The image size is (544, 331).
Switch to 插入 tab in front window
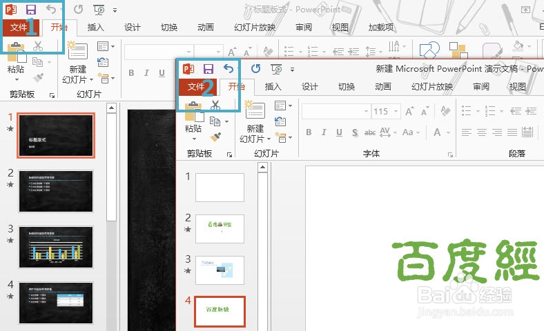point(273,87)
